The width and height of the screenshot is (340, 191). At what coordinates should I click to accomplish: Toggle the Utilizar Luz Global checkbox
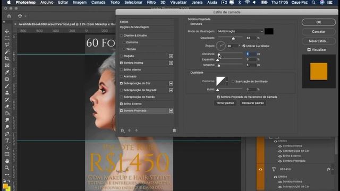[244, 46]
